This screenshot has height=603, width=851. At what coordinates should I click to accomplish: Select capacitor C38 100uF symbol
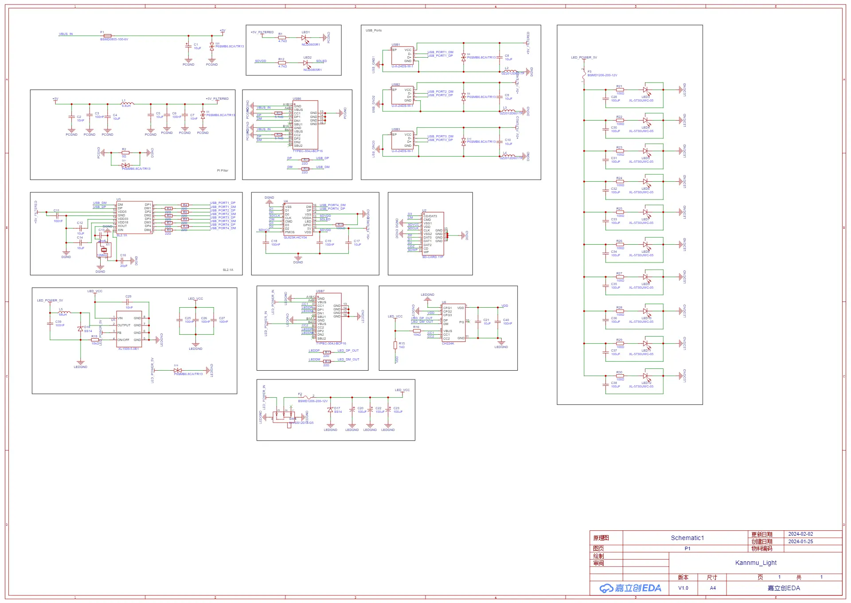(x=606, y=384)
